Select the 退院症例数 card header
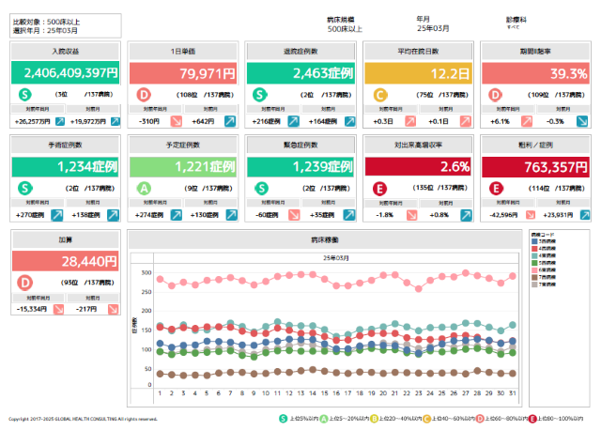This screenshot has height=430, width=601. (300, 51)
